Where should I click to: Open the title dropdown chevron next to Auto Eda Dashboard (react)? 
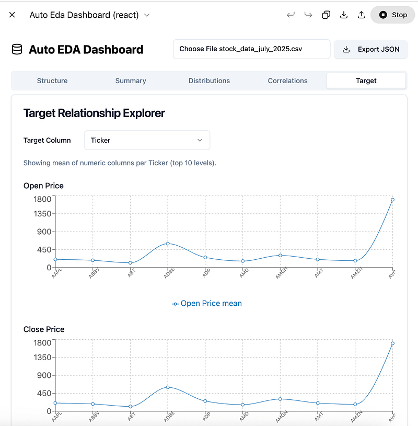coord(147,15)
